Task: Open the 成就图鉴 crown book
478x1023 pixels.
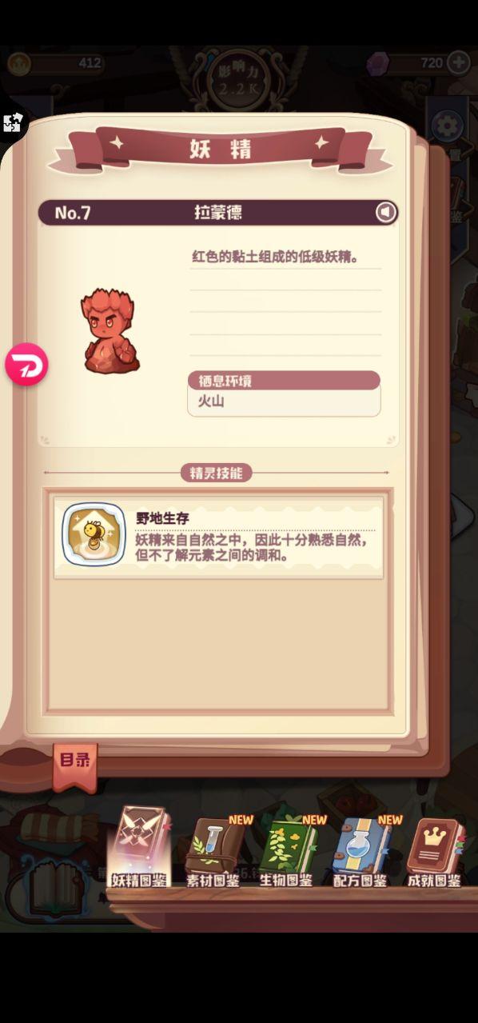Action: pyautogui.click(x=434, y=853)
